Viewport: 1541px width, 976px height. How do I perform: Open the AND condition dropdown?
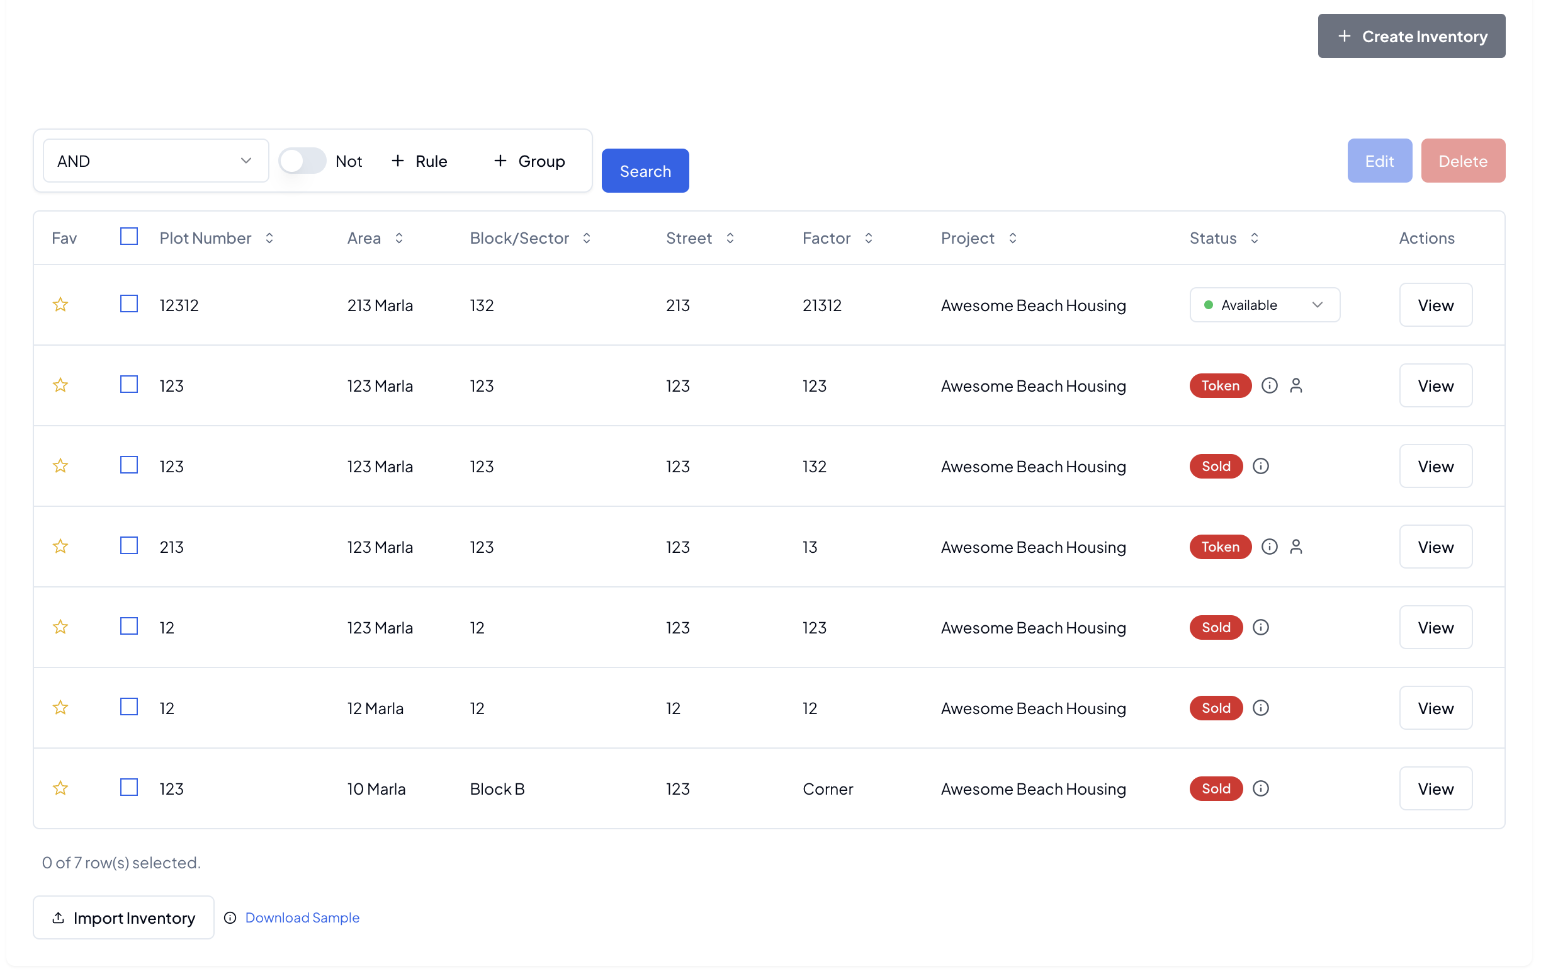pos(155,161)
